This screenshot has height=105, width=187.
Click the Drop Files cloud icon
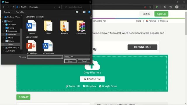(92, 65)
